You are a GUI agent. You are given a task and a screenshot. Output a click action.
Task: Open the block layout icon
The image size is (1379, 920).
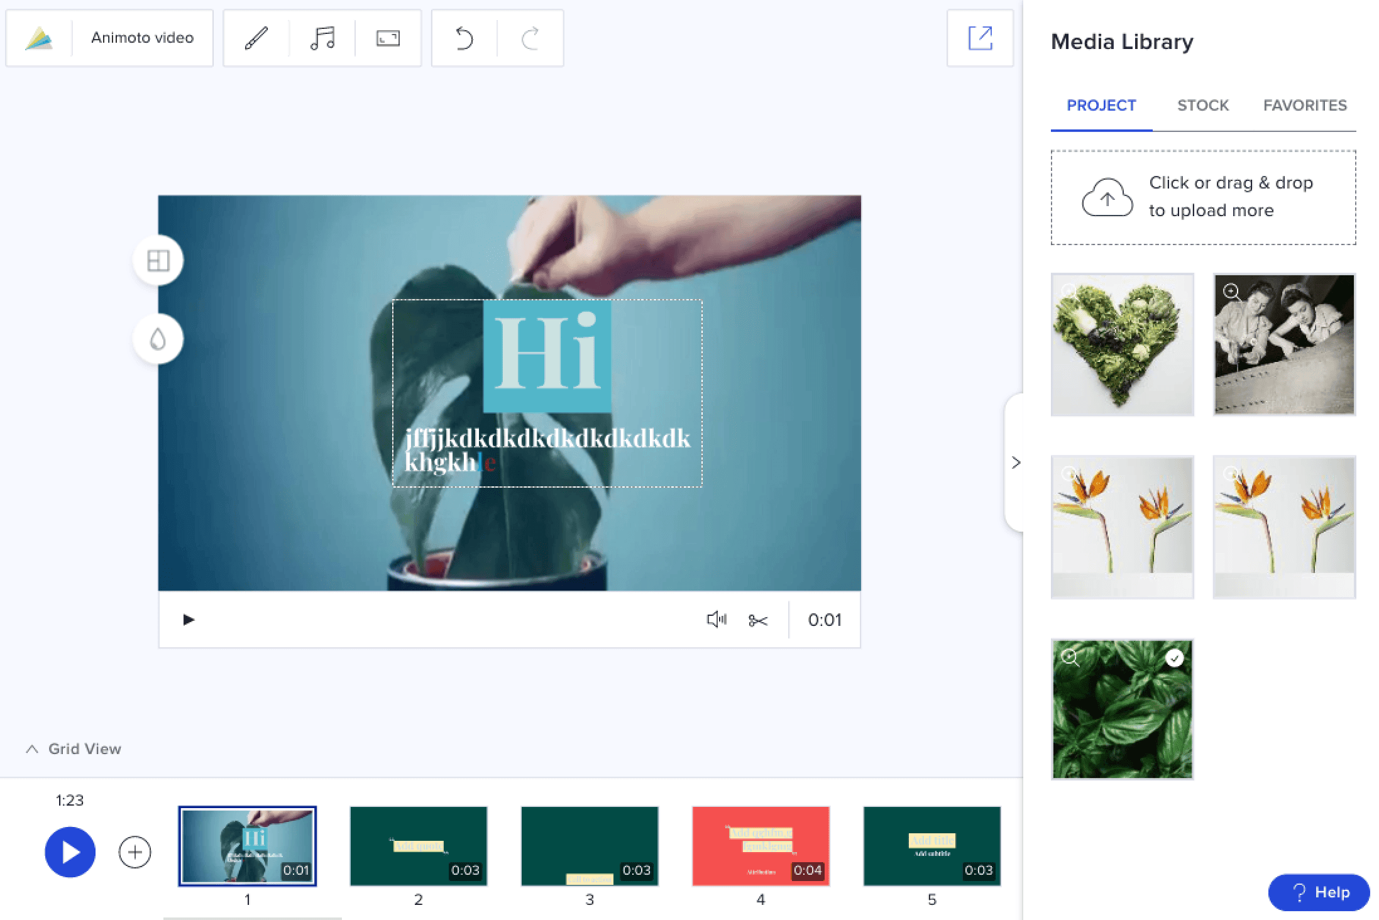[x=158, y=260]
